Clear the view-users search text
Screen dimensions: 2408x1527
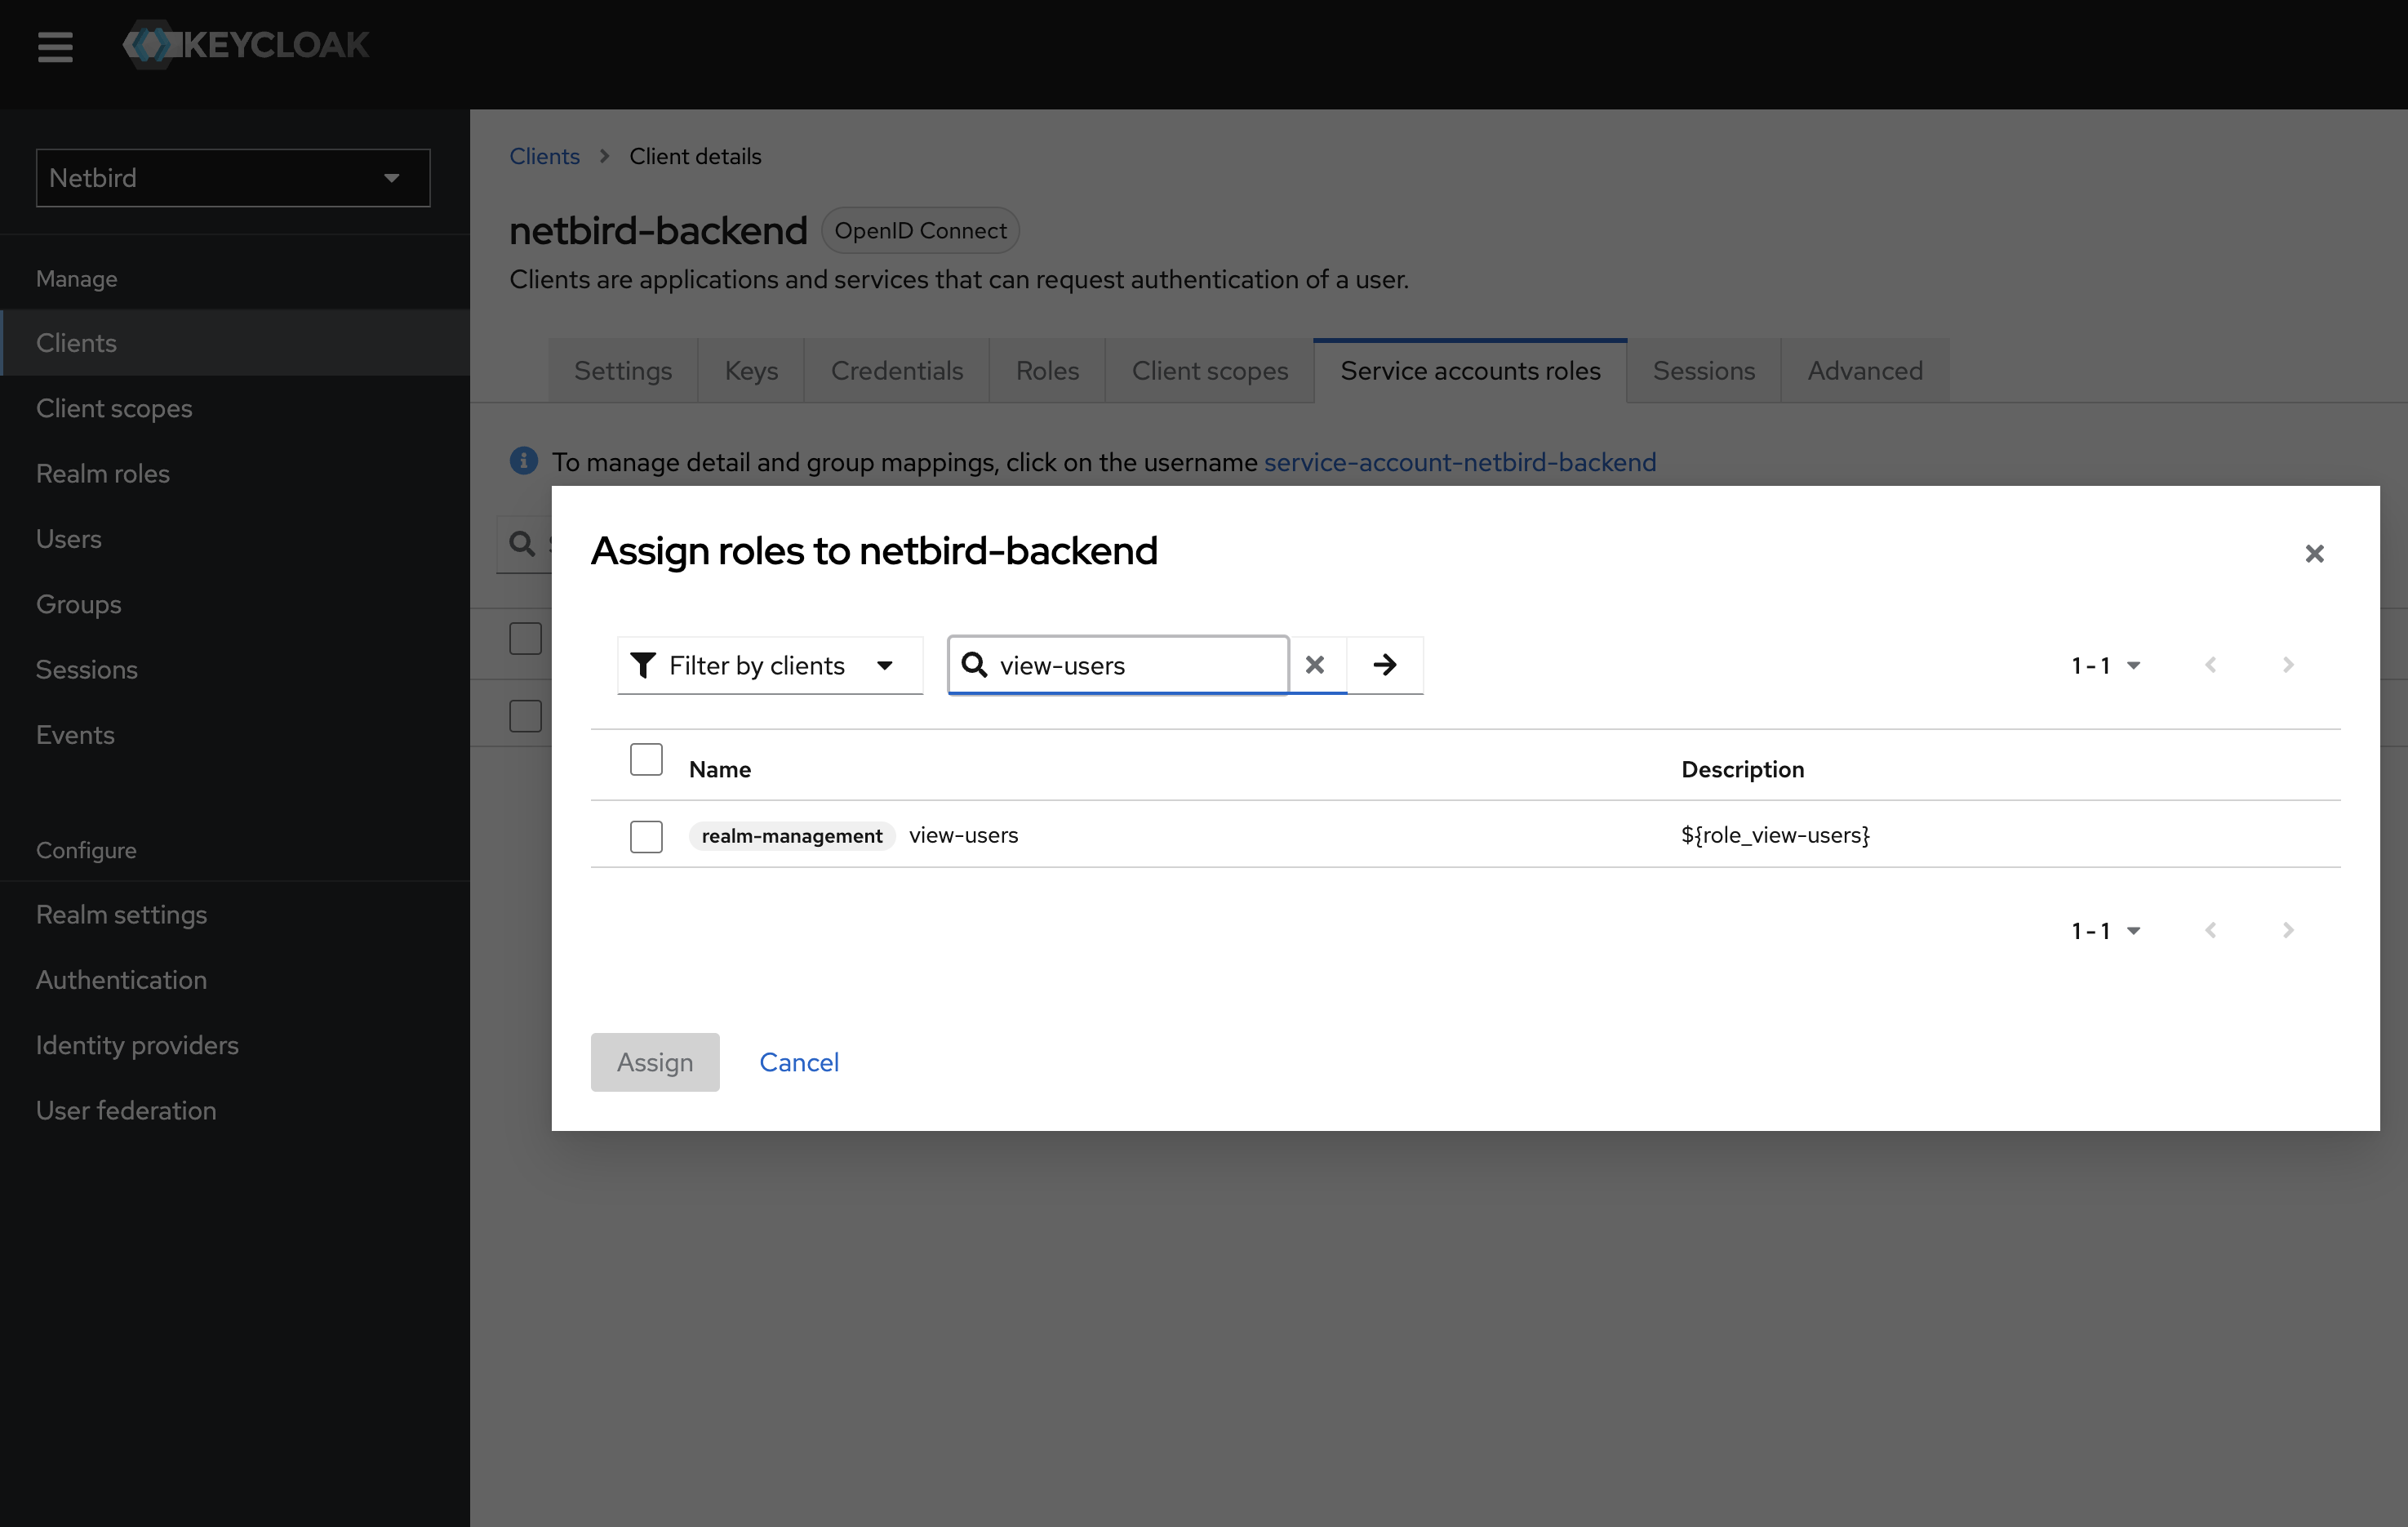tap(1315, 665)
